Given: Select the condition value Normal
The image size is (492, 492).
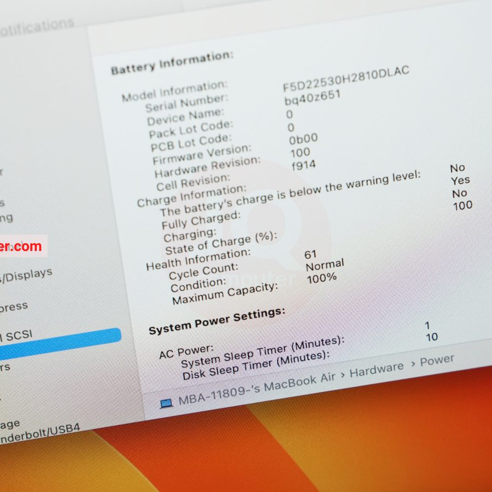Looking at the screenshot, I should pyautogui.click(x=325, y=265).
